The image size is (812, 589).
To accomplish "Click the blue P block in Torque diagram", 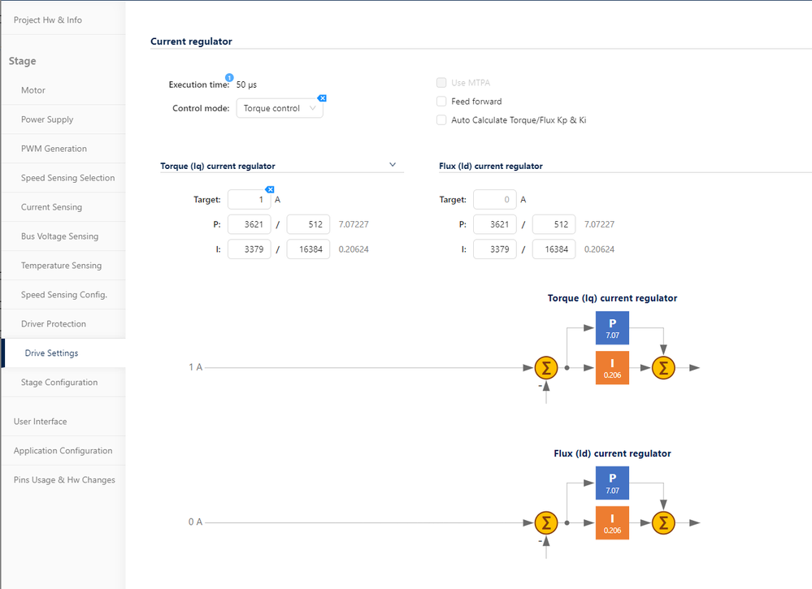I will pyautogui.click(x=612, y=326).
